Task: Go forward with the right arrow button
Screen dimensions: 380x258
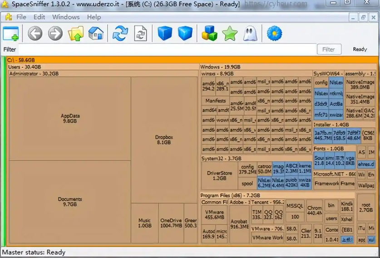Action: point(55,34)
